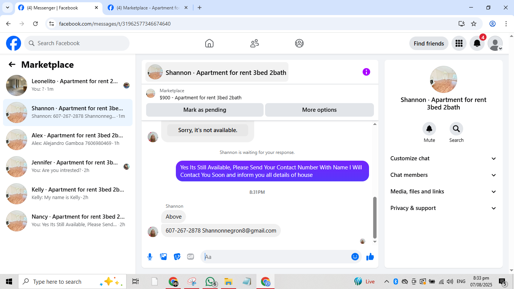Open WhatsApp from the taskbar

tap(210, 281)
